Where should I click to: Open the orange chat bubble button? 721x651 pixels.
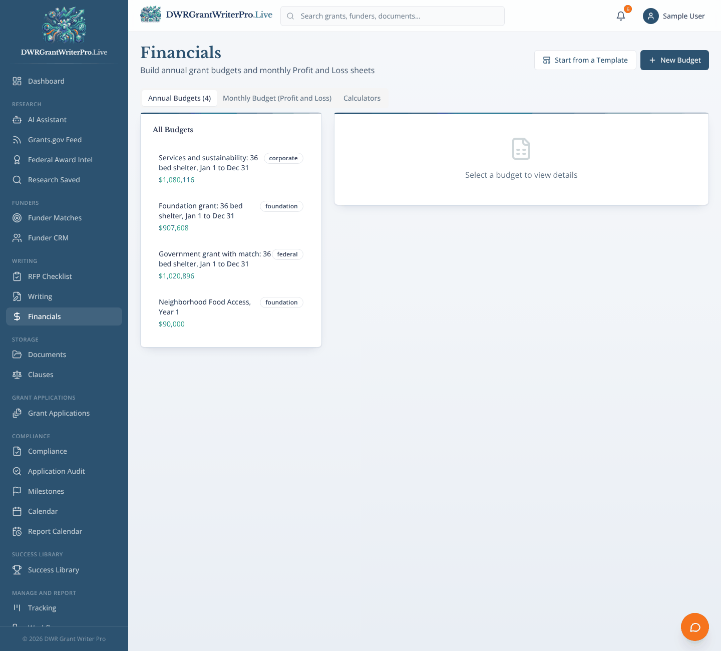(695, 627)
